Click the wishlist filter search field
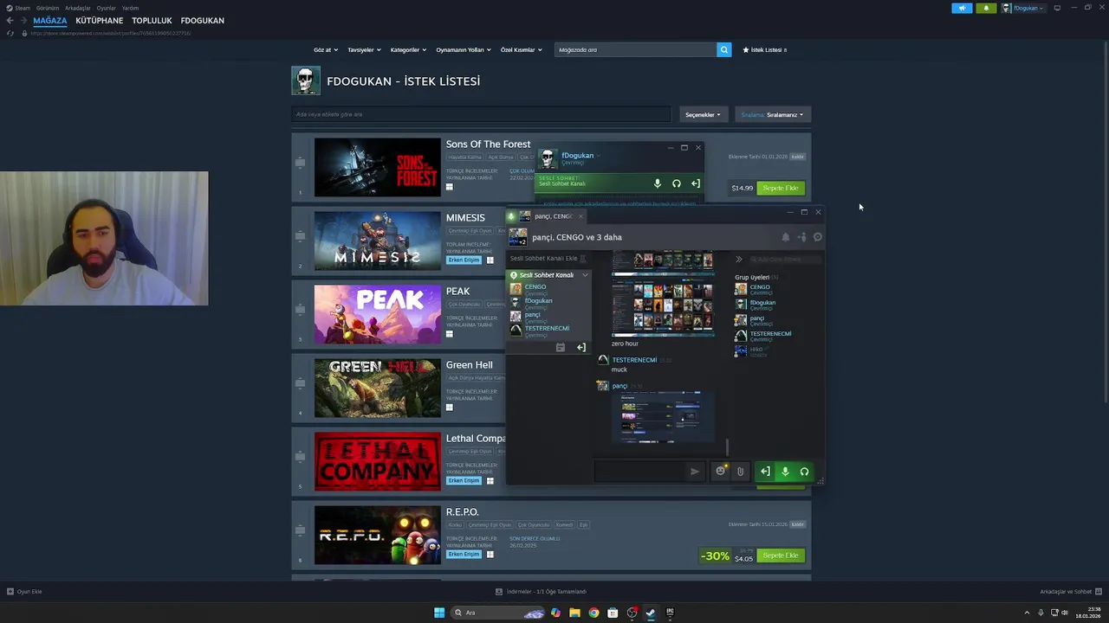This screenshot has height=623, width=1109. pos(481,114)
